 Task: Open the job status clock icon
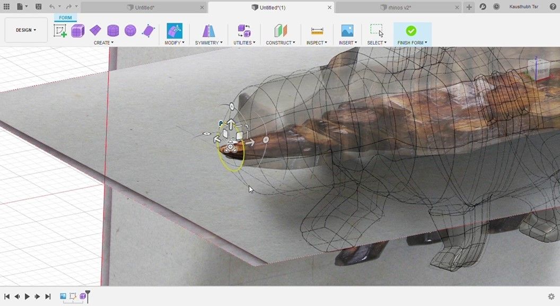coord(496,7)
